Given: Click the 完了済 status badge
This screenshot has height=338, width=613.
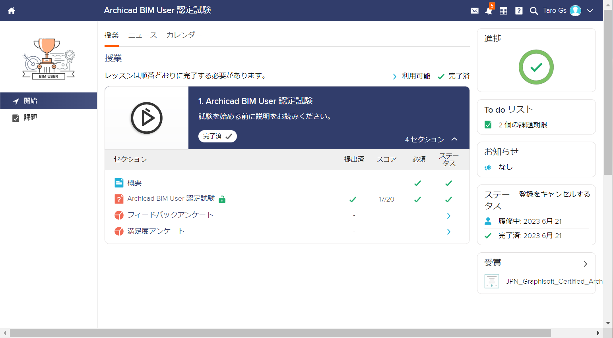Looking at the screenshot, I should tap(217, 136).
